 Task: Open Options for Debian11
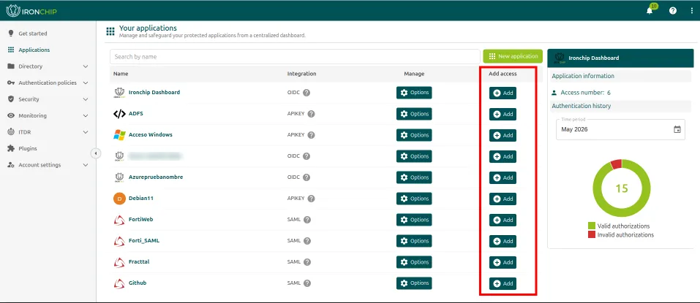pyautogui.click(x=414, y=199)
